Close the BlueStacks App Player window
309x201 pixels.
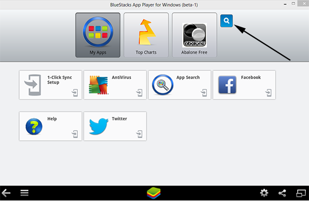(x=304, y=4)
